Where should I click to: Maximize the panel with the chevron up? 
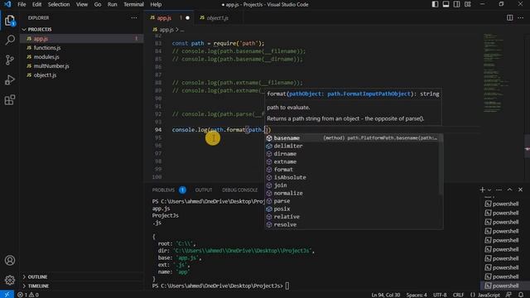click(x=510, y=190)
